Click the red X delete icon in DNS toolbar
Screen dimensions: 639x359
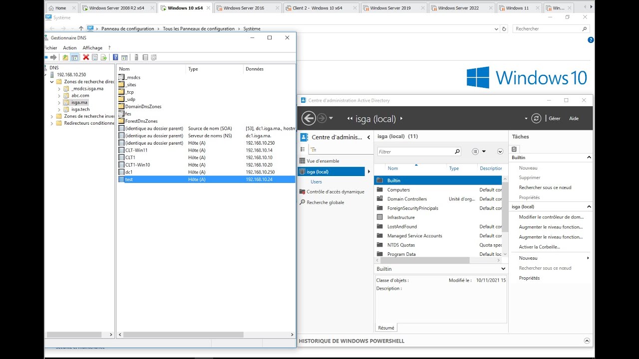pos(86,57)
